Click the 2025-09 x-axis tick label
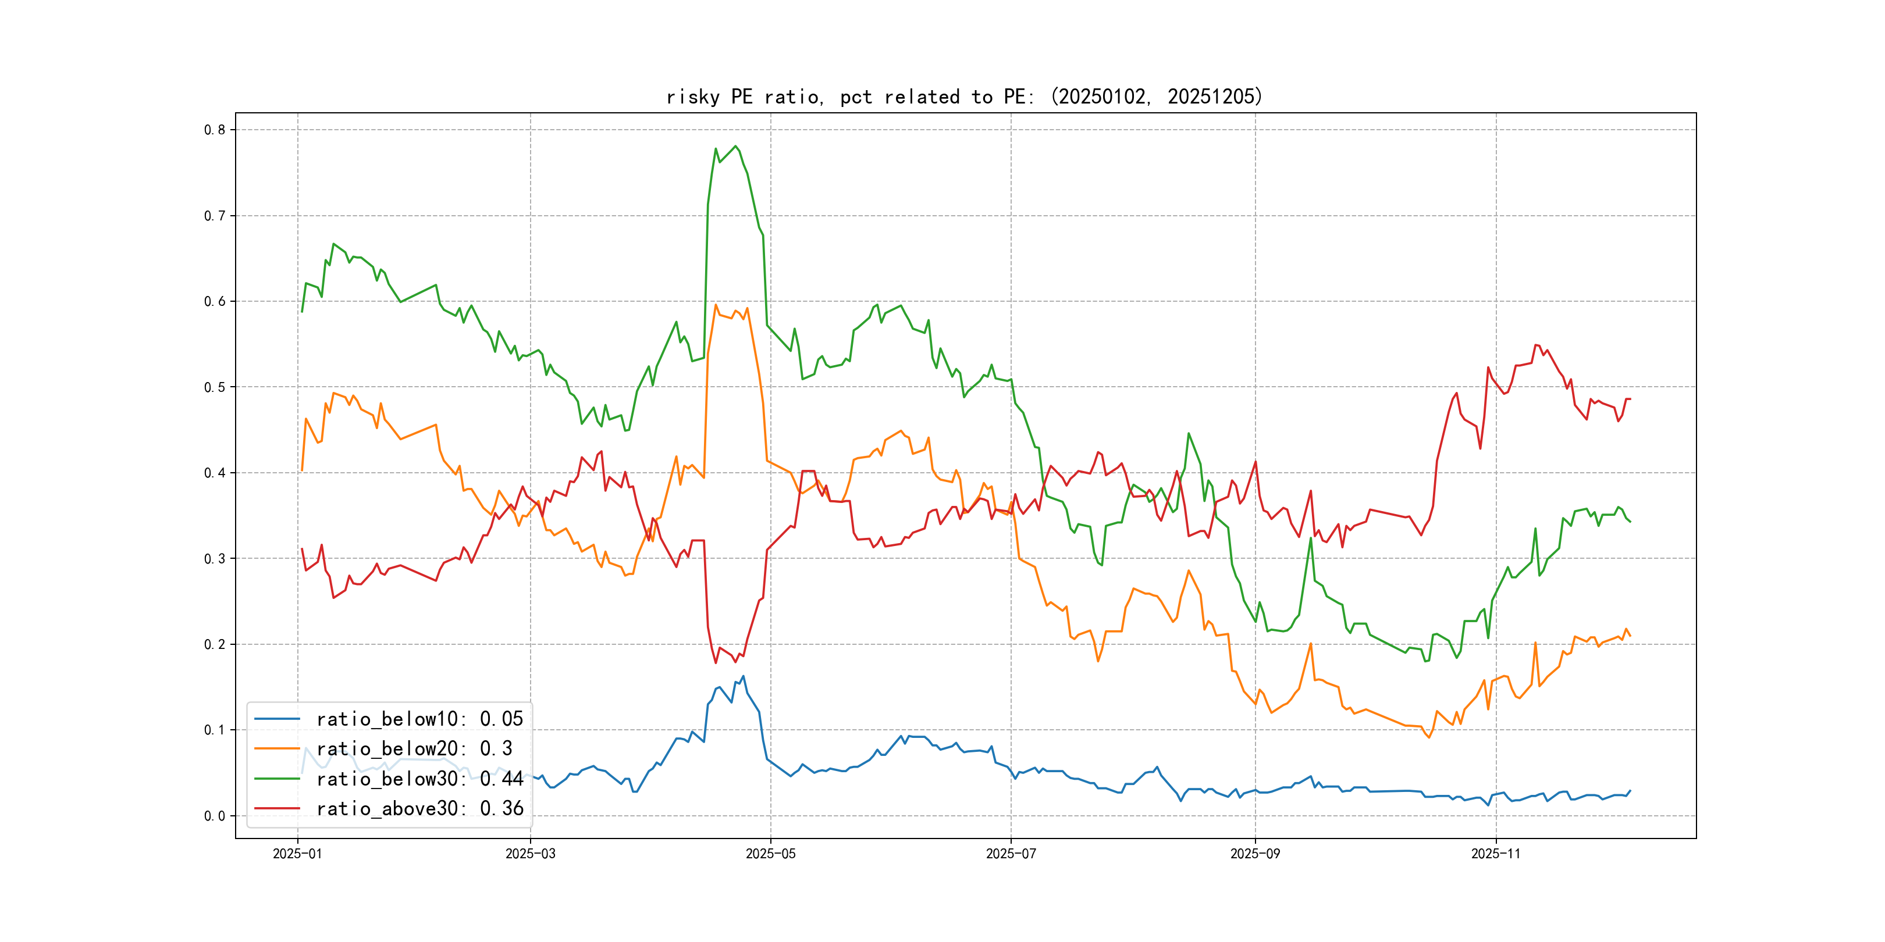Viewport: 1885px width, 942px height. (x=1255, y=854)
